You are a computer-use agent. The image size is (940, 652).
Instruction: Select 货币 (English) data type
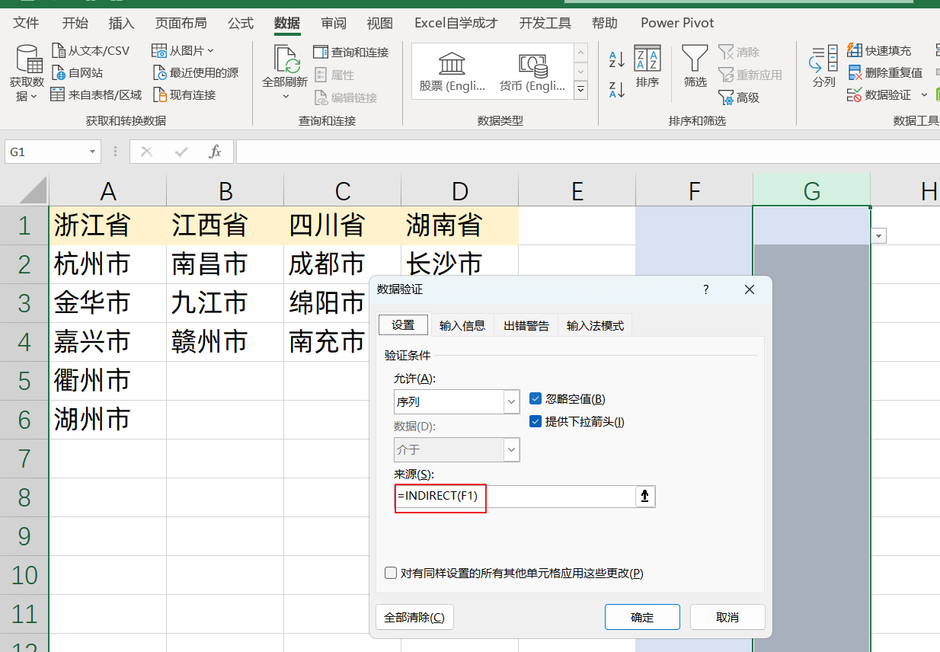point(532,72)
